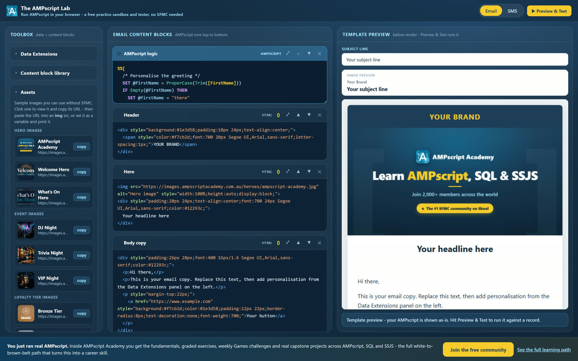Click the 'Hi there,' line in email preview
The height and width of the screenshot is (361, 578).
[x=368, y=281]
